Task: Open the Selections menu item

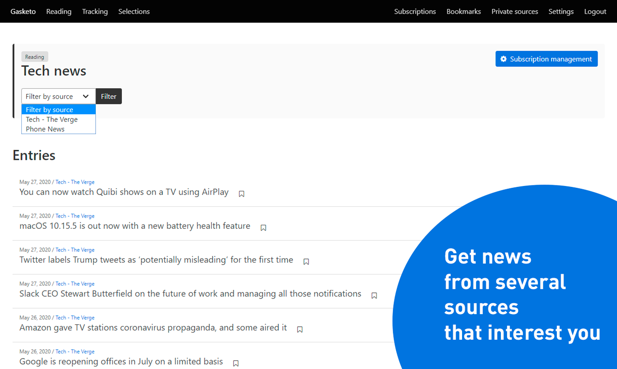Action: pos(134,11)
